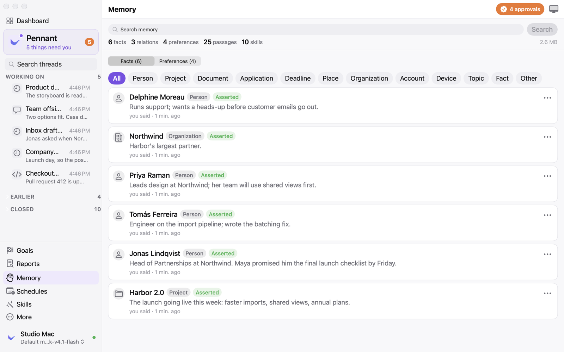Select the All filter chip
564x352 pixels.
[117, 78]
